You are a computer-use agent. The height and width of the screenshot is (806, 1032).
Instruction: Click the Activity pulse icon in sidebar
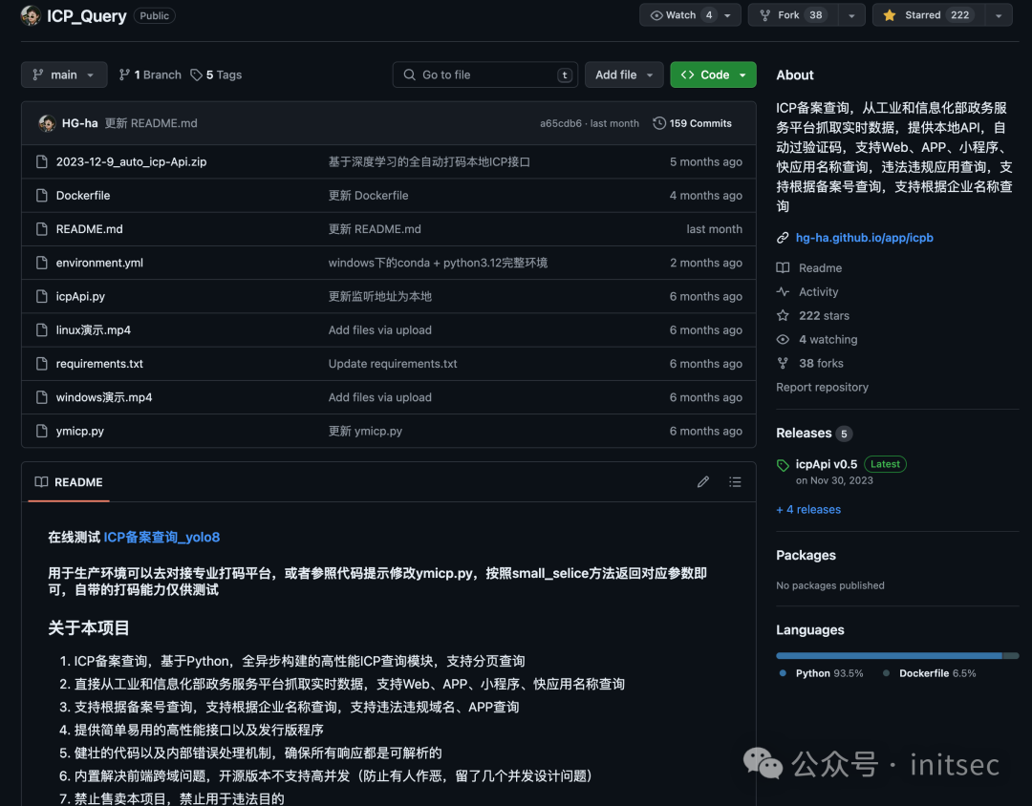coord(784,291)
